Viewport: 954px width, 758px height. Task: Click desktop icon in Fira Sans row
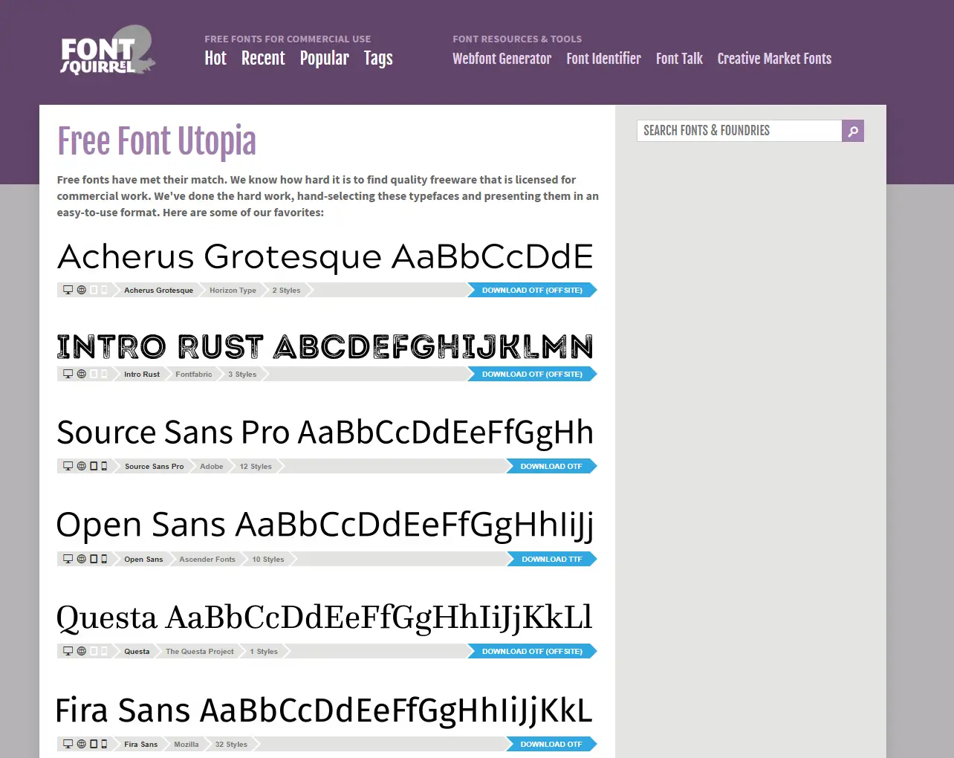[x=68, y=744]
